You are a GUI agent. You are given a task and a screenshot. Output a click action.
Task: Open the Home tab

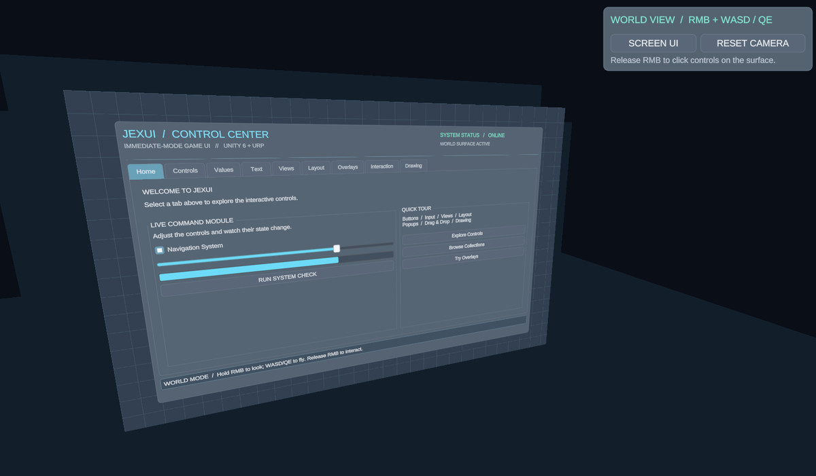(x=146, y=171)
